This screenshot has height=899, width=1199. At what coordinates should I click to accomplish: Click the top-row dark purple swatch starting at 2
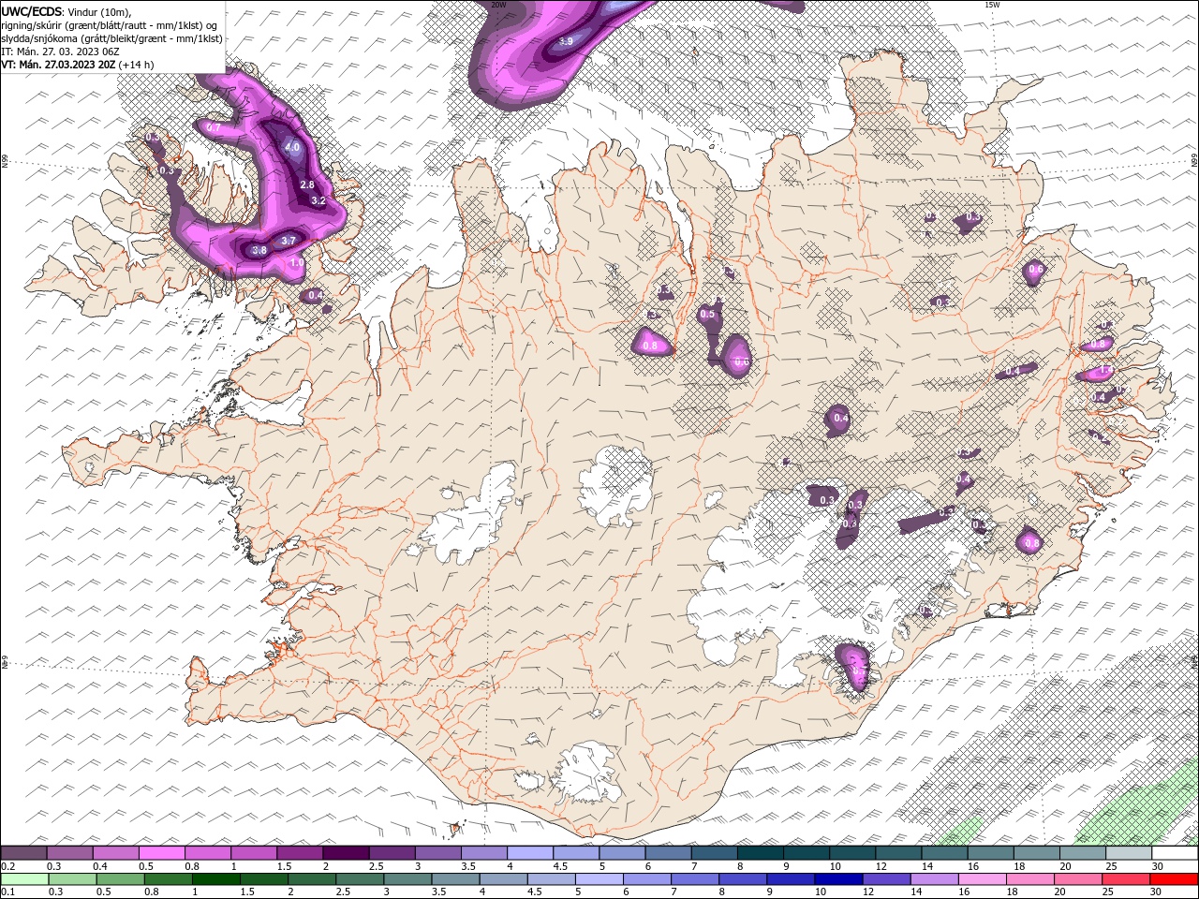click(x=346, y=853)
